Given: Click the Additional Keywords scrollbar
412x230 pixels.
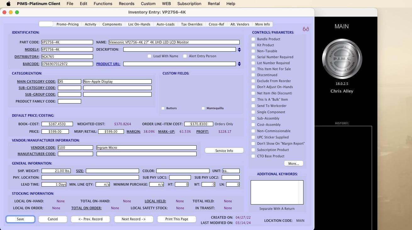Looking at the screenshot, I should click(x=301, y=192).
